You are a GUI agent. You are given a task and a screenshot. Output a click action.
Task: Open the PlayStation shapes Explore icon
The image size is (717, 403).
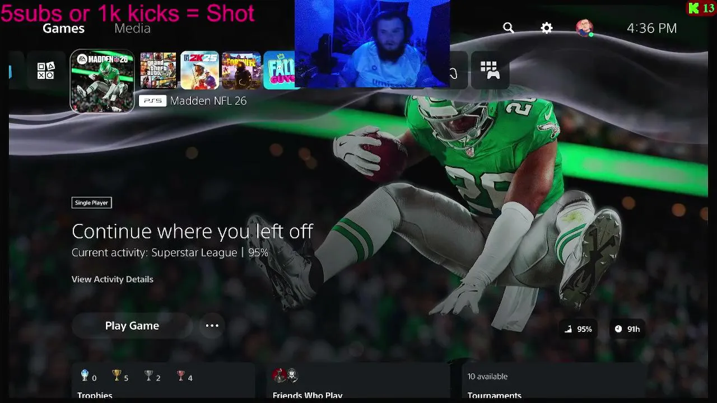[x=46, y=71]
